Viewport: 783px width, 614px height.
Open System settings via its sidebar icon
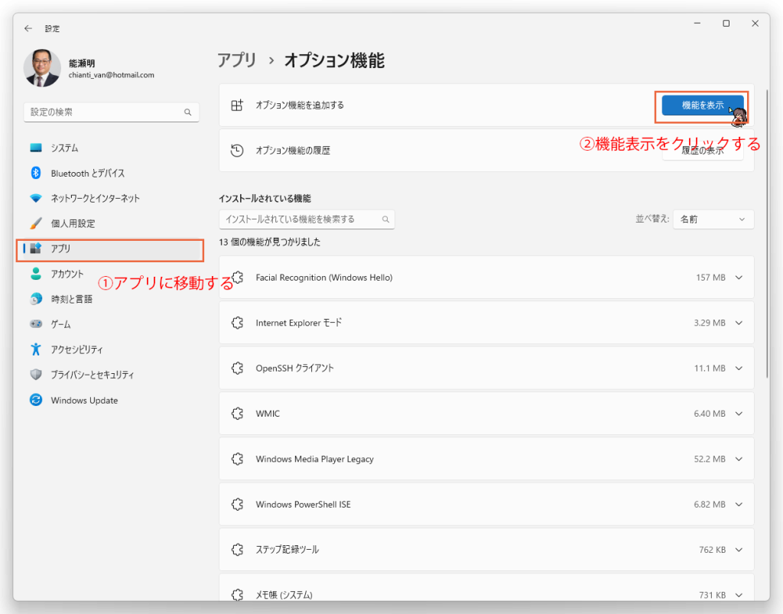pyautogui.click(x=35, y=148)
